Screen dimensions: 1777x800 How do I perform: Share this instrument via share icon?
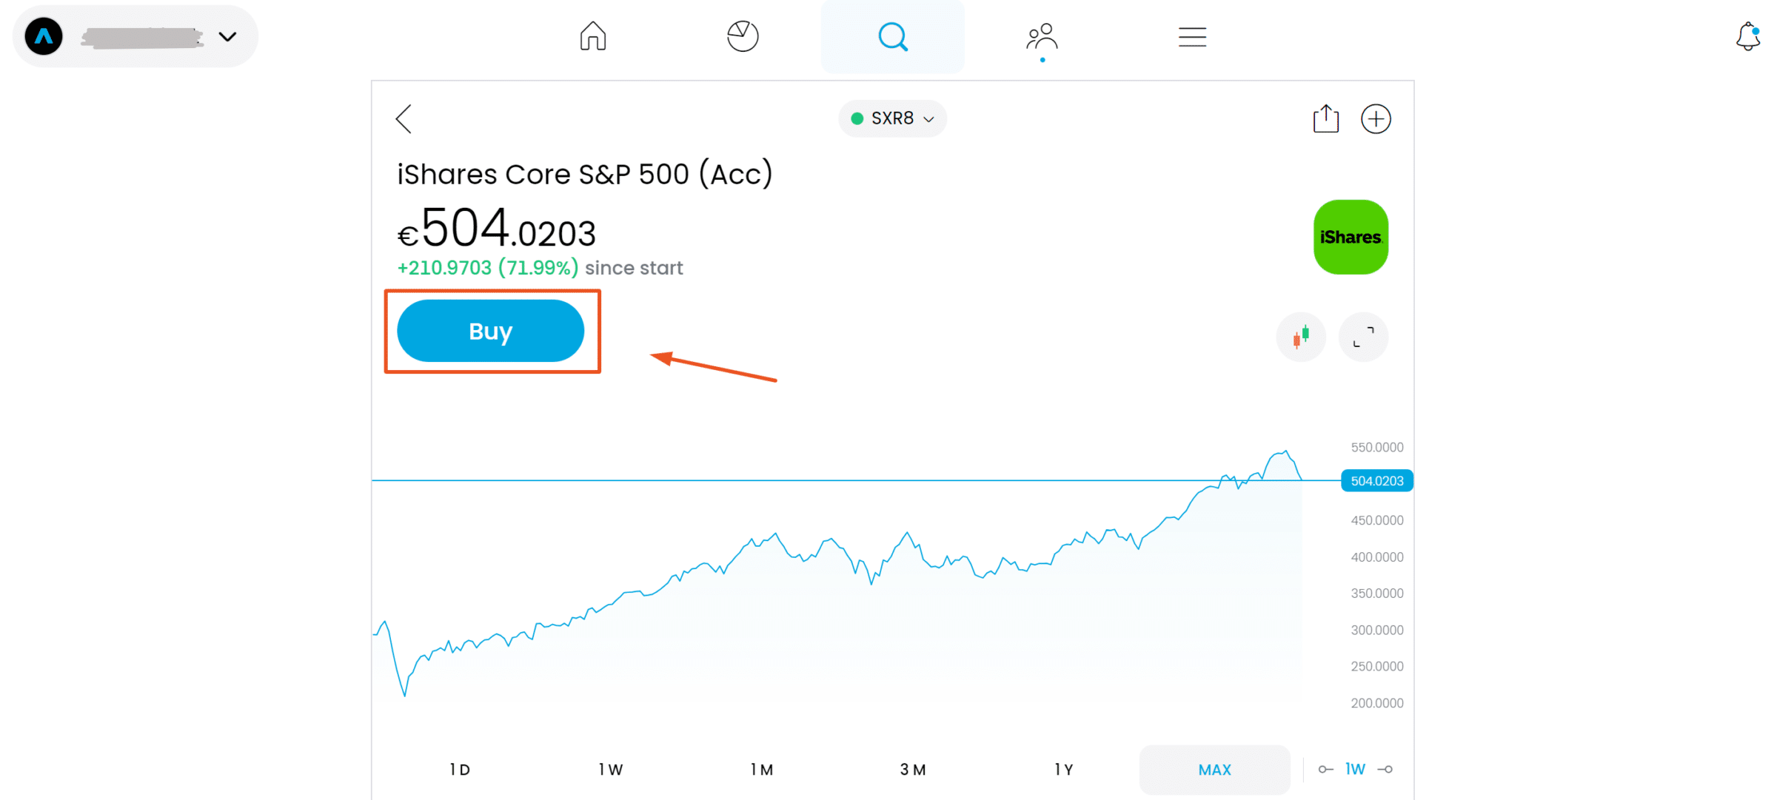pos(1326,118)
